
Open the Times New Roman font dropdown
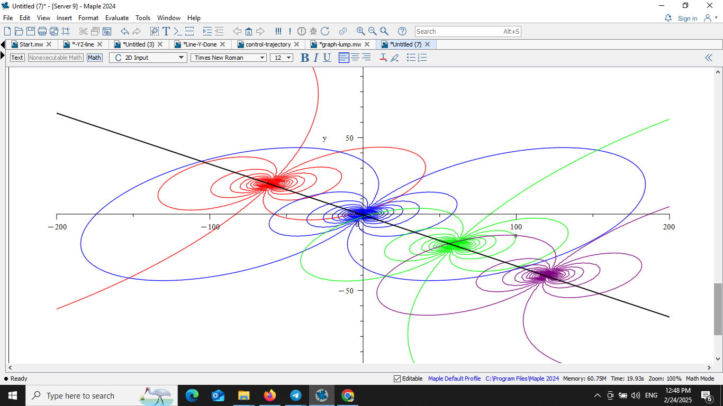(229, 58)
